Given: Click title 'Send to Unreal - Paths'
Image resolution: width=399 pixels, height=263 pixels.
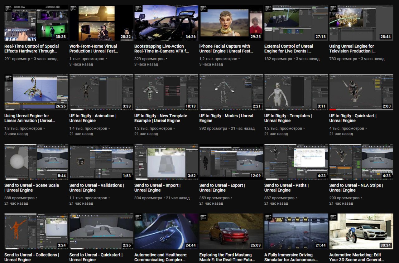Looking at the screenshot, I should click(x=287, y=188).
